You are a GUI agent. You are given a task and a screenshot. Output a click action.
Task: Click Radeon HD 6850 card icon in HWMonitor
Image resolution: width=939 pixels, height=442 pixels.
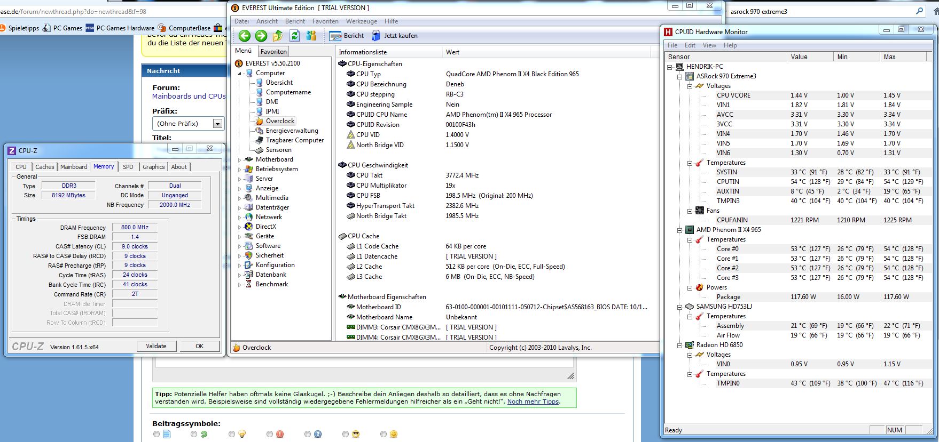click(x=690, y=345)
